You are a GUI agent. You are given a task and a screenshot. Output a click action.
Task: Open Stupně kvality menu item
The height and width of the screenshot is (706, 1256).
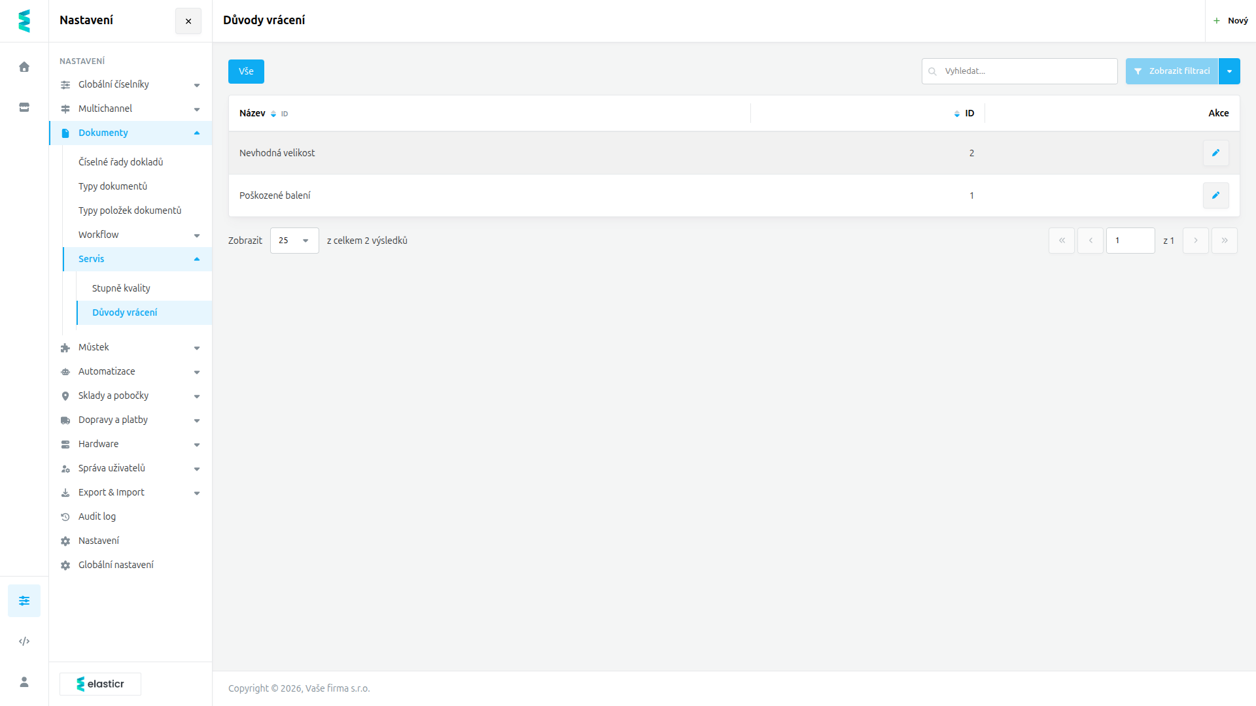[x=121, y=288]
